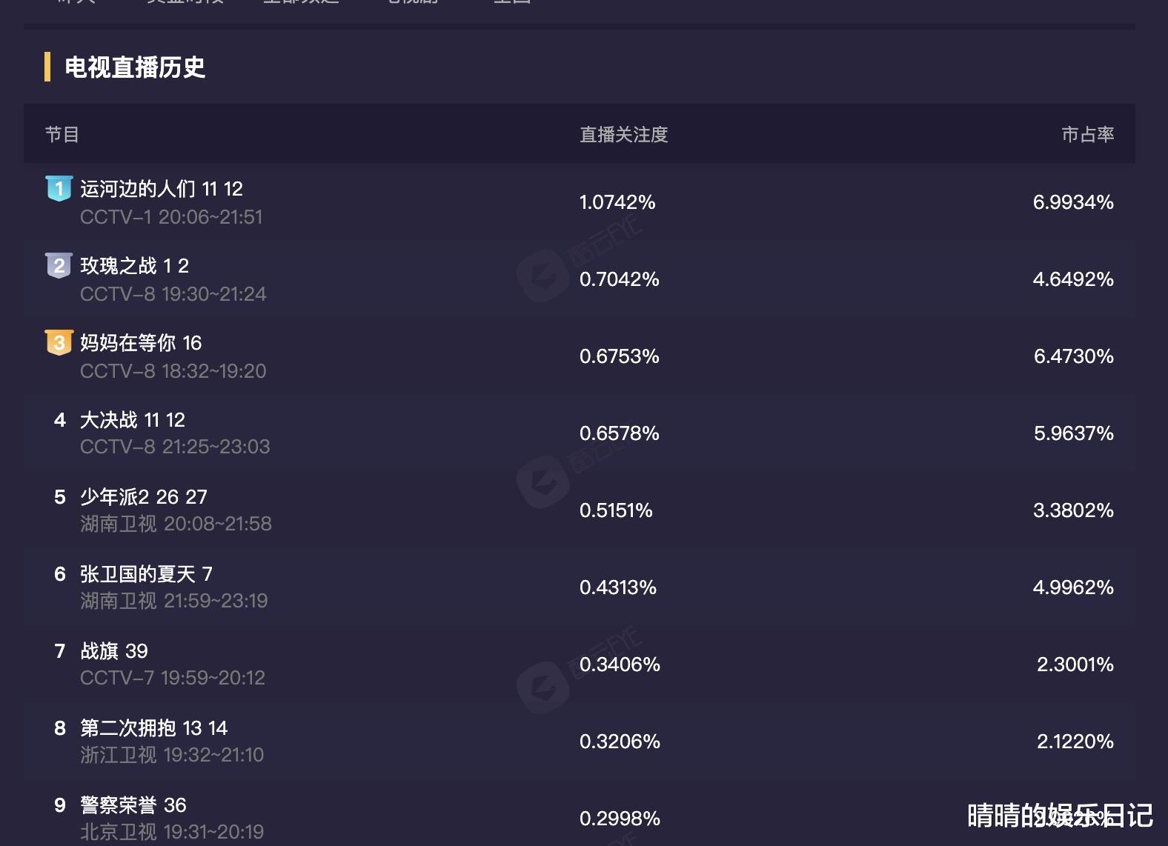This screenshot has width=1168, height=846.
Task: Open program 张卫国的夏天 7
Action: coord(147,574)
